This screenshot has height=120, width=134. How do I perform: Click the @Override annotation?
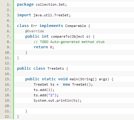(35, 31)
